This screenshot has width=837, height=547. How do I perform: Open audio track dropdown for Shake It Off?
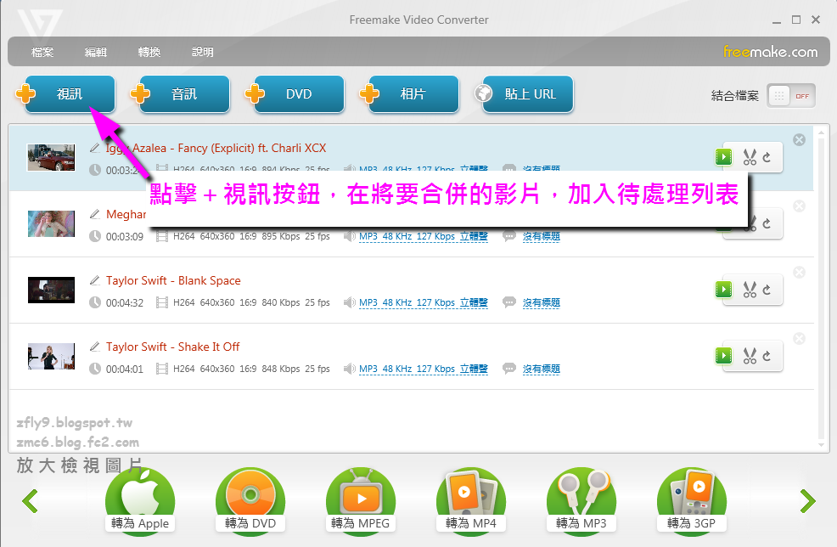pyautogui.click(x=424, y=369)
